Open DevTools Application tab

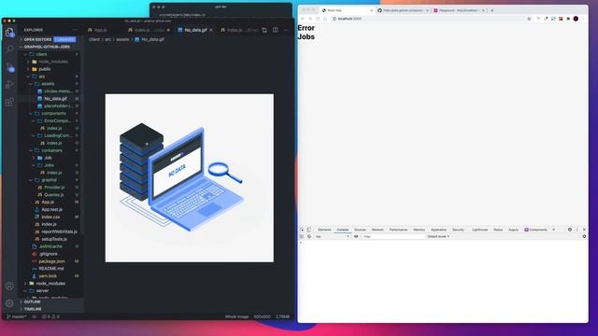(x=438, y=230)
